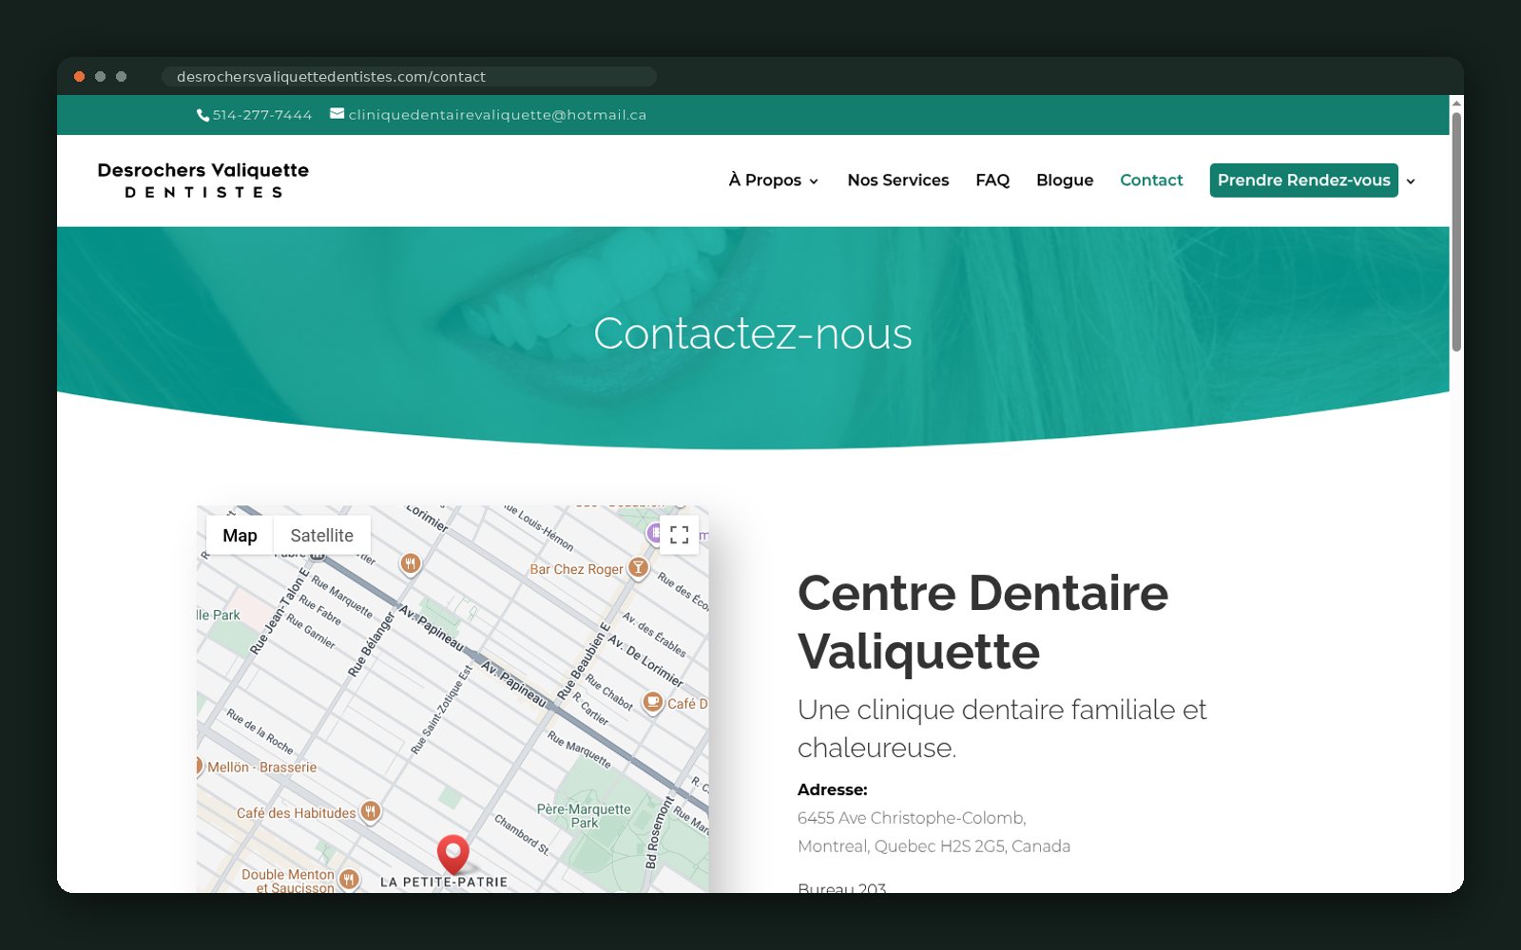Screen dimensions: 1521x950
Task: Expand chevron next to Prendre Rendez-vous
Action: 1411,181
